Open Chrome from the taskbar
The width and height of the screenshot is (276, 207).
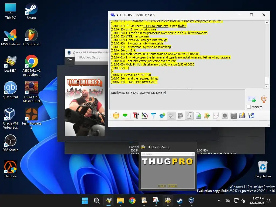point(132,201)
